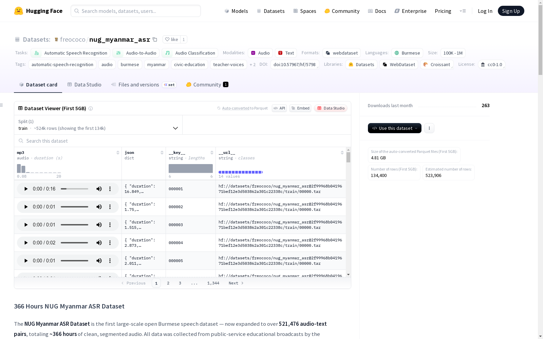Open audio options menu for row 000004
The width and height of the screenshot is (543, 339).
110,243
